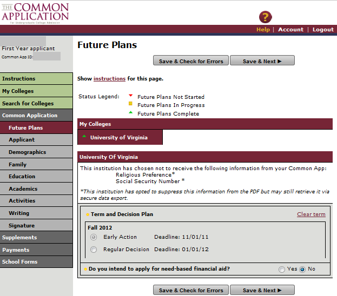Viewport: 337px width, 296px height.
Task: Click the Deadline: 11/01/11 text
Action: pyautogui.click(x=181, y=237)
